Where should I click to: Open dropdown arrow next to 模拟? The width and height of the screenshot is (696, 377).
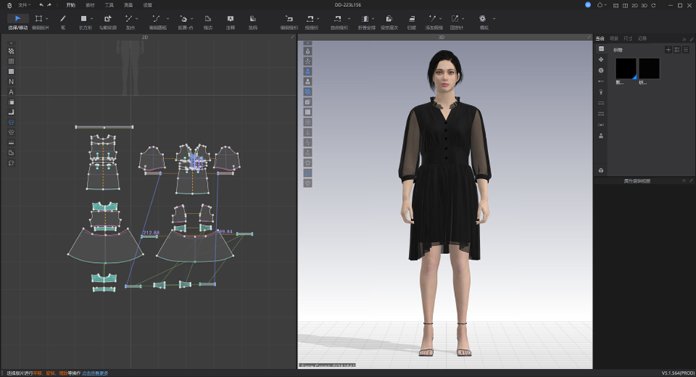click(494, 18)
